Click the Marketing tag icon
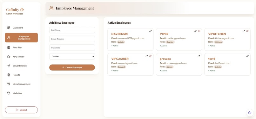The height and width of the screenshot is (119, 256). pyautogui.click(x=9, y=93)
